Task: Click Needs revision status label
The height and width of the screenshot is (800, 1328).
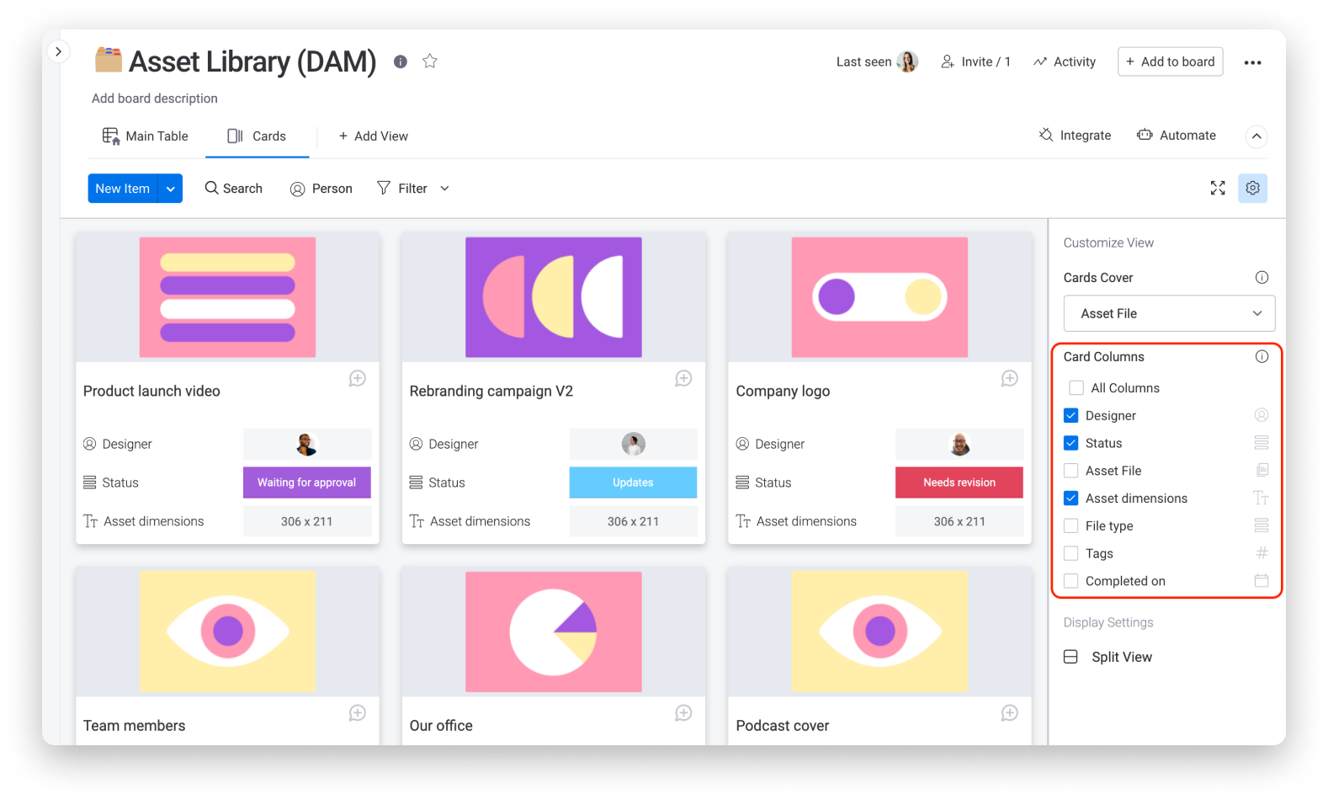Action: coord(959,483)
